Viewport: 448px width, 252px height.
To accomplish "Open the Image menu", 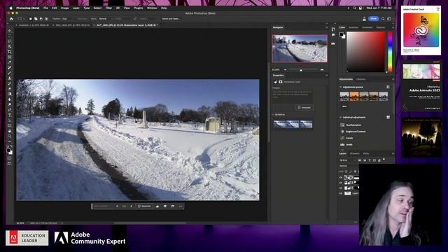I will pos(64,8).
